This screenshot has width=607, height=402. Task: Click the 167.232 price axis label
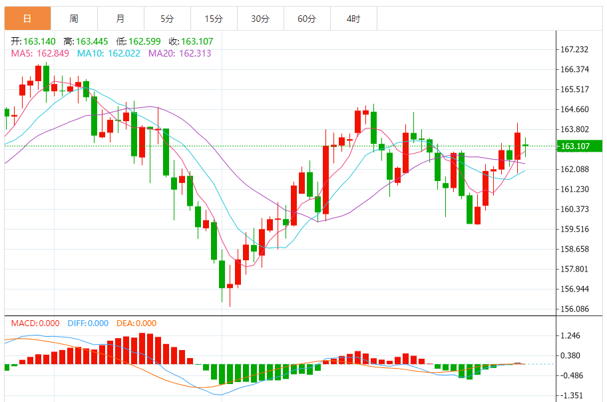coord(574,49)
